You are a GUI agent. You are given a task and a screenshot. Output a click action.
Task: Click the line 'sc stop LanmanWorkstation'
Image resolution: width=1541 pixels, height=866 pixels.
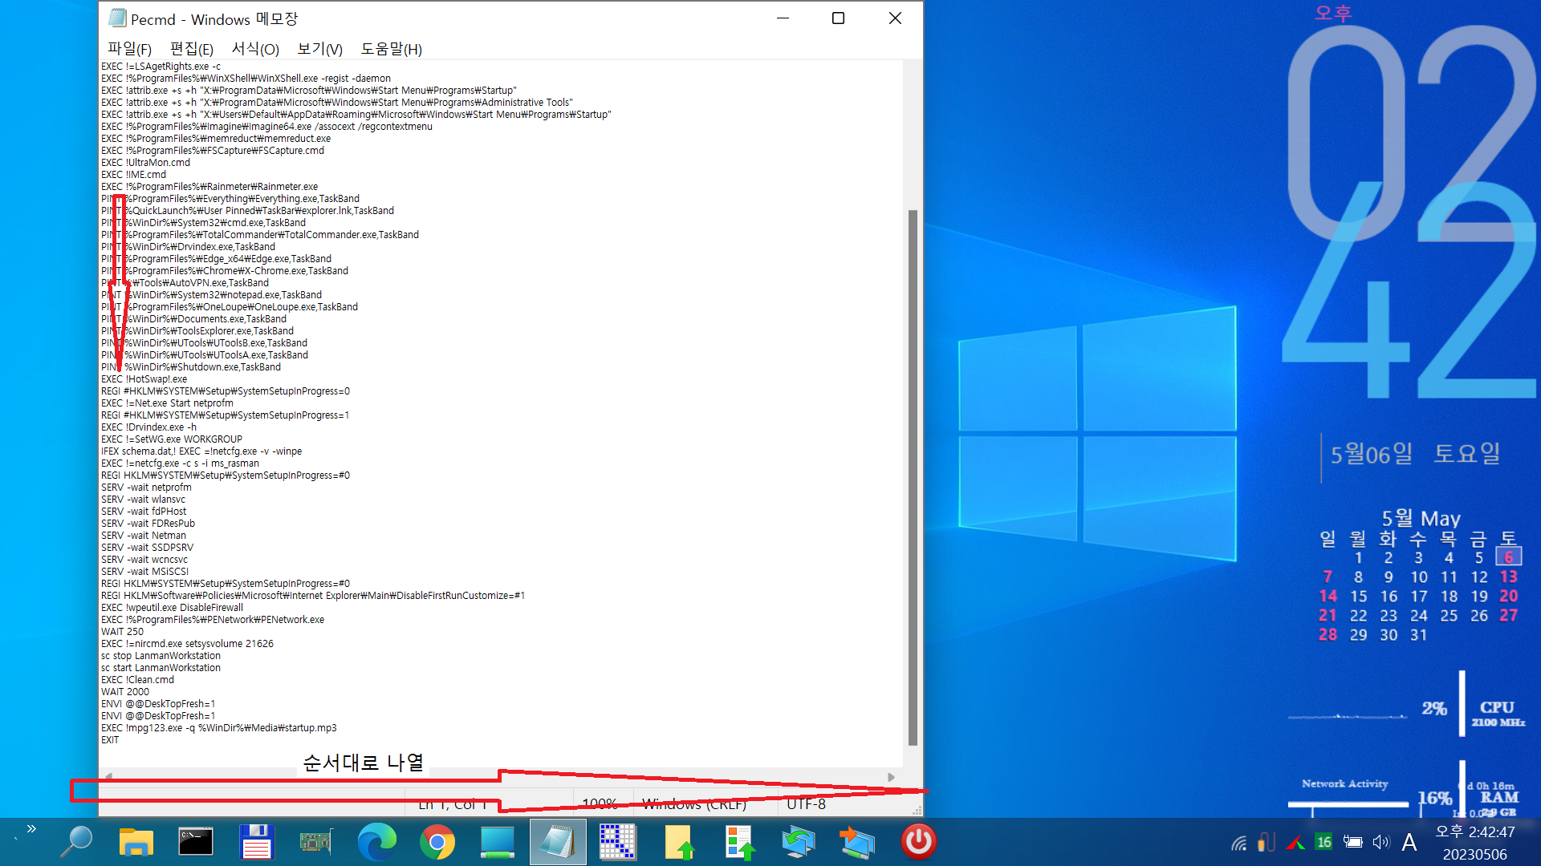pyautogui.click(x=161, y=656)
